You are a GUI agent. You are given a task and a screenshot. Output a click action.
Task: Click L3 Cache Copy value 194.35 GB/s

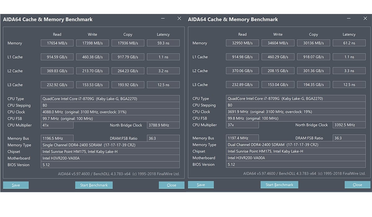point(313,85)
